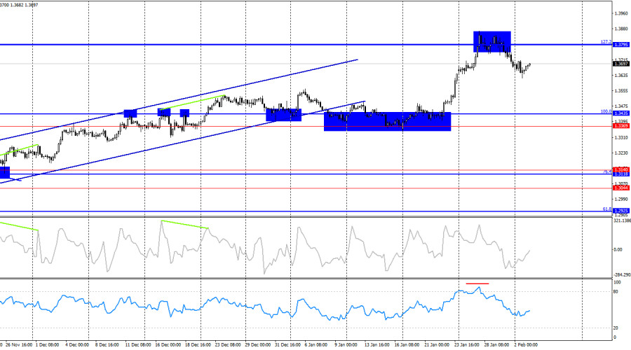631x350 pixels.
Task: Click the 1.3310 price scale value
Action: click(621, 137)
